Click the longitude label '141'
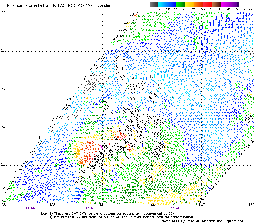Screen dimensions: 254x223 tap(102, 205)
